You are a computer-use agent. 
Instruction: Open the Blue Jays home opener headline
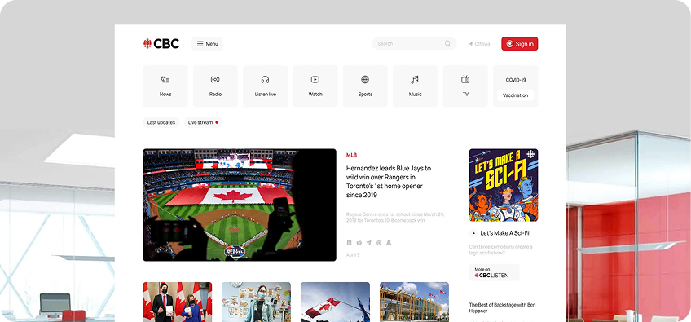point(389,181)
